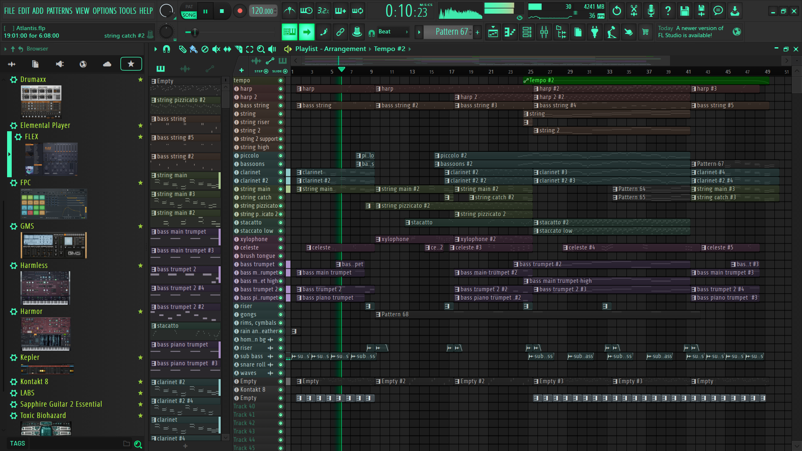The height and width of the screenshot is (451, 802).
Task: Select the playlist zoom magnifier tool
Action: (x=261, y=49)
